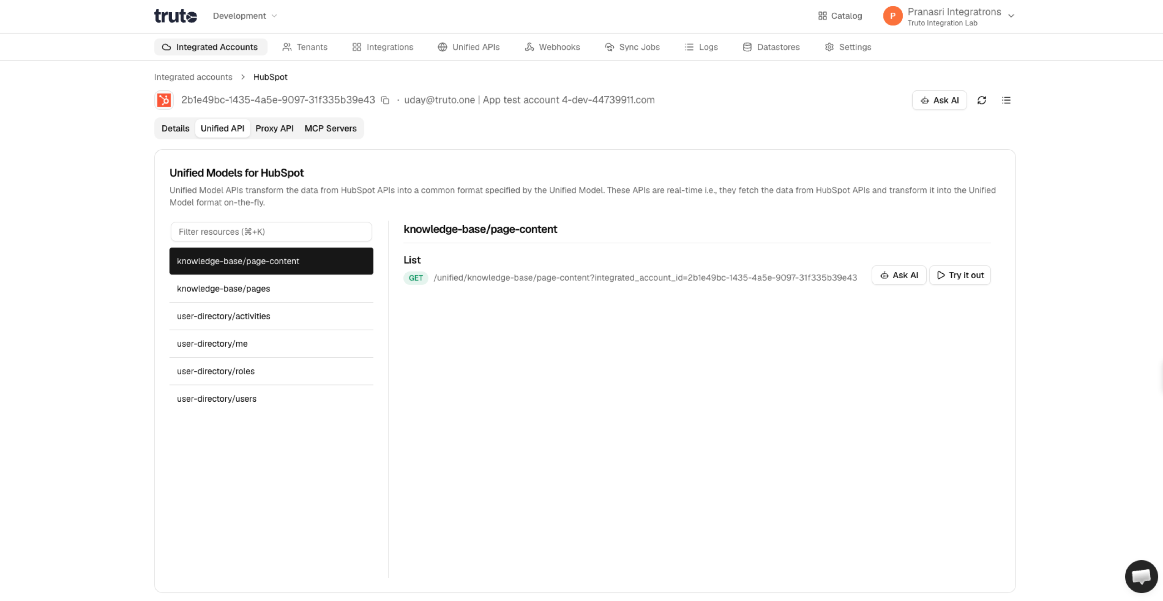Open the Development environment dropdown
The width and height of the screenshot is (1163, 601).
(245, 16)
